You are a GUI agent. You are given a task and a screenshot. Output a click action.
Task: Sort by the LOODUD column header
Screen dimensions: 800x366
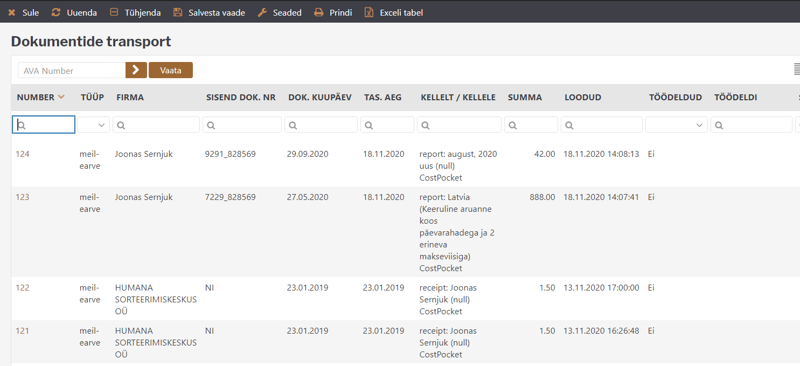(583, 98)
